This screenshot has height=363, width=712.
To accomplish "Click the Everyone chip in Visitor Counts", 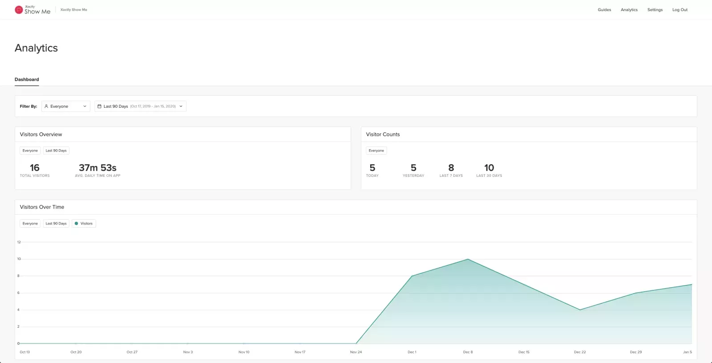I will click(376, 151).
